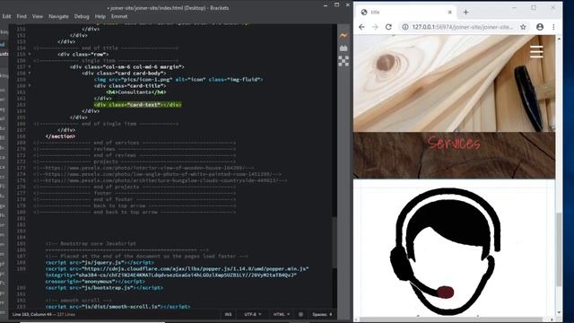Image resolution: width=574 pixels, height=323 pixels.
Task: Click the jquery.js script line
Action: [x=100, y=263]
